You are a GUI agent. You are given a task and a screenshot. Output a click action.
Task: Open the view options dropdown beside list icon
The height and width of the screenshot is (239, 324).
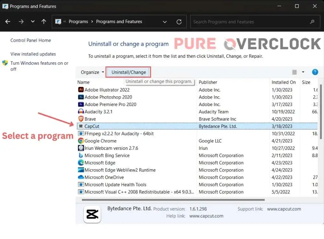(303, 72)
